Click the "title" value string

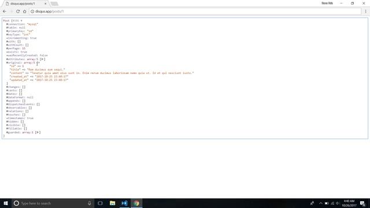(46, 69)
